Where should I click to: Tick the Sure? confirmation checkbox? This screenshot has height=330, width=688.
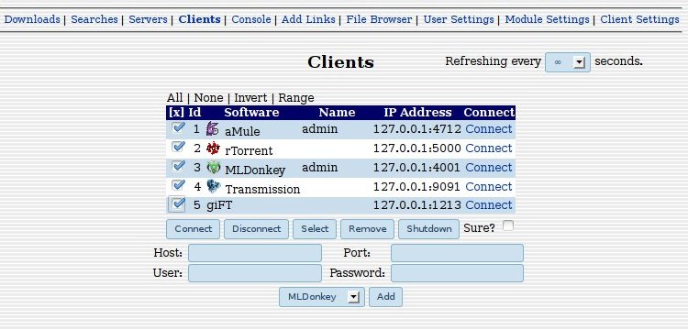508,225
